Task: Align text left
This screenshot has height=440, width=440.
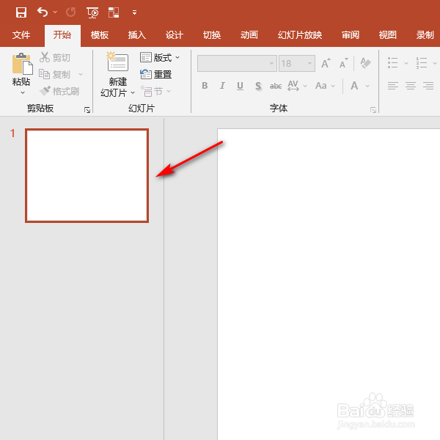Action: click(x=393, y=86)
